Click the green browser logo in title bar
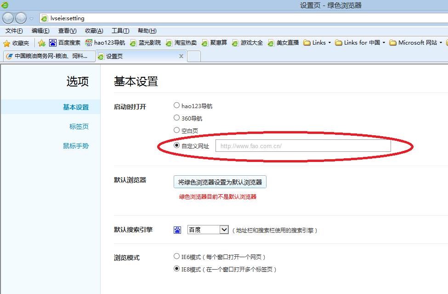 coord(5,5)
